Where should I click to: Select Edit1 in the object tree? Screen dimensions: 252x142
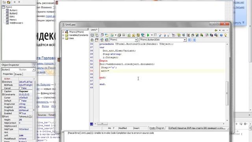[12, 17]
